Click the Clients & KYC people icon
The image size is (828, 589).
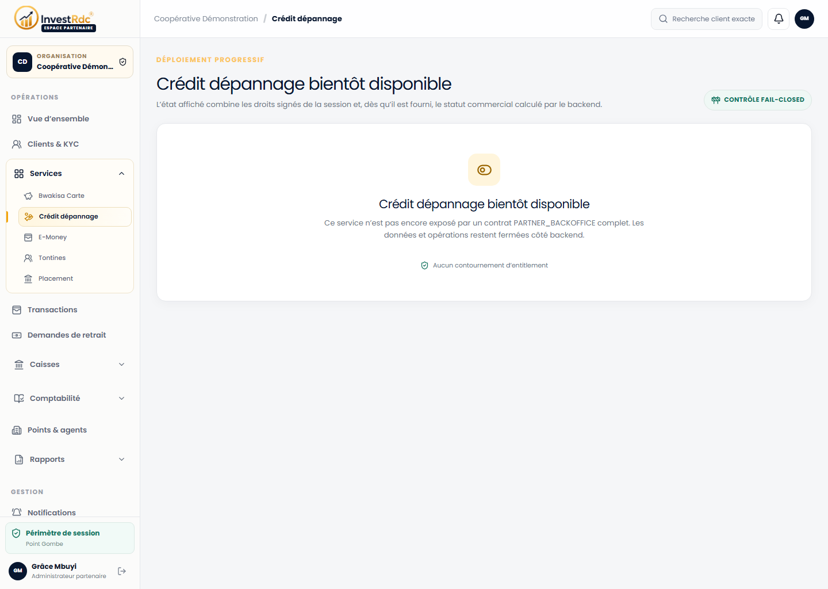(17, 144)
